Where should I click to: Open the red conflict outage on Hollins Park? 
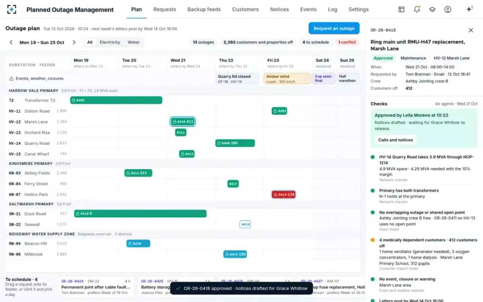(284, 194)
